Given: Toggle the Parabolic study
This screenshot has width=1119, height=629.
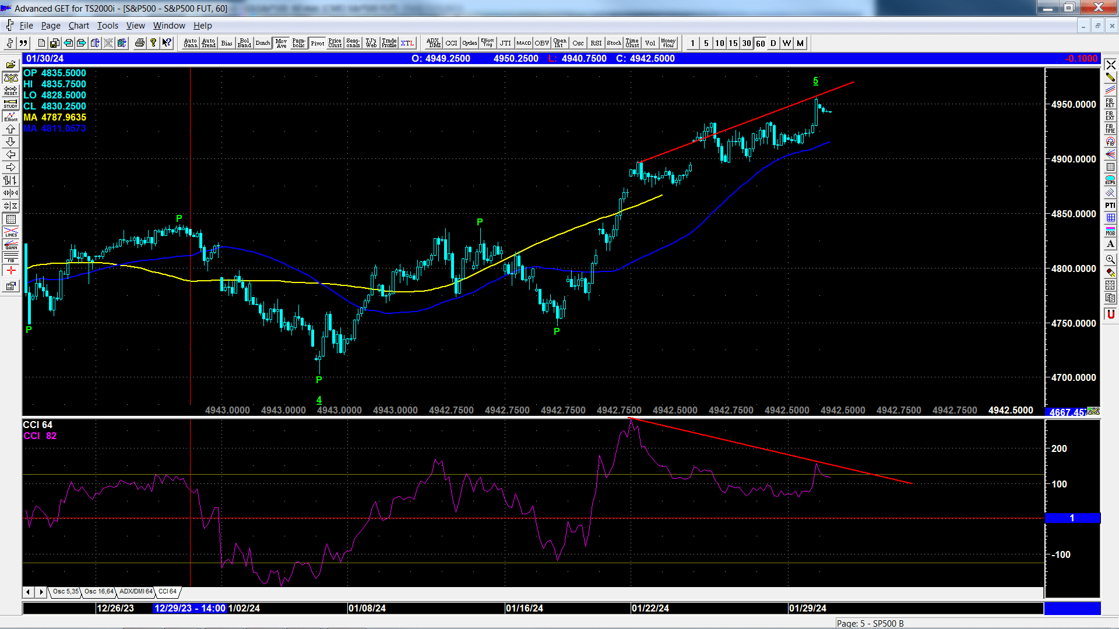Looking at the screenshot, I should point(299,43).
